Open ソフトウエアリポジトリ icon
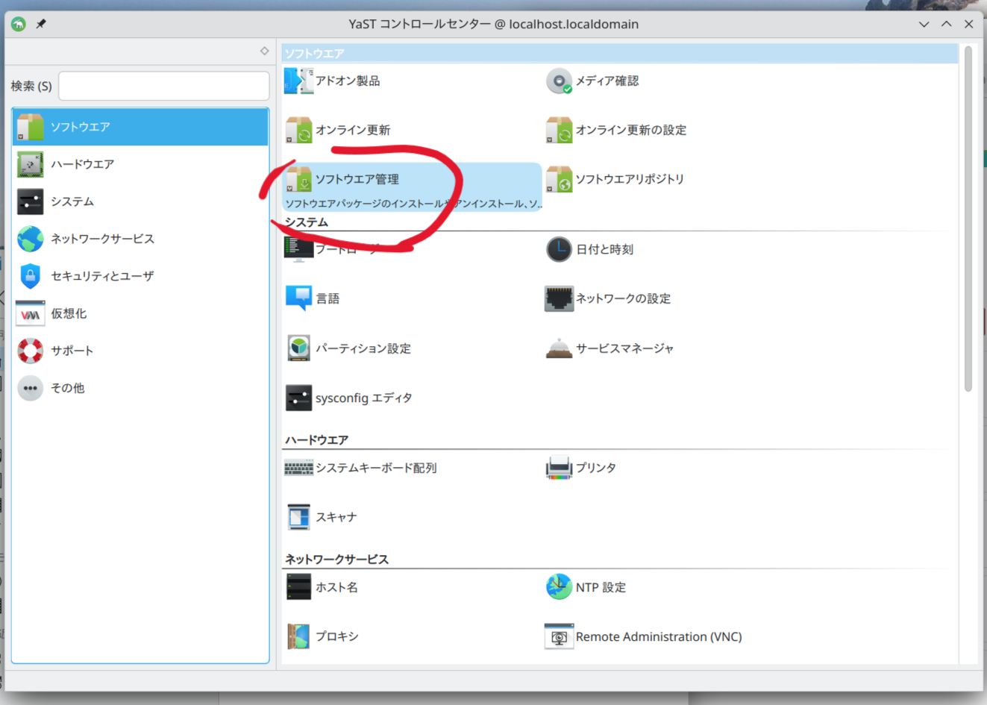The width and height of the screenshot is (987, 705). pyautogui.click(x=559, y=179)
